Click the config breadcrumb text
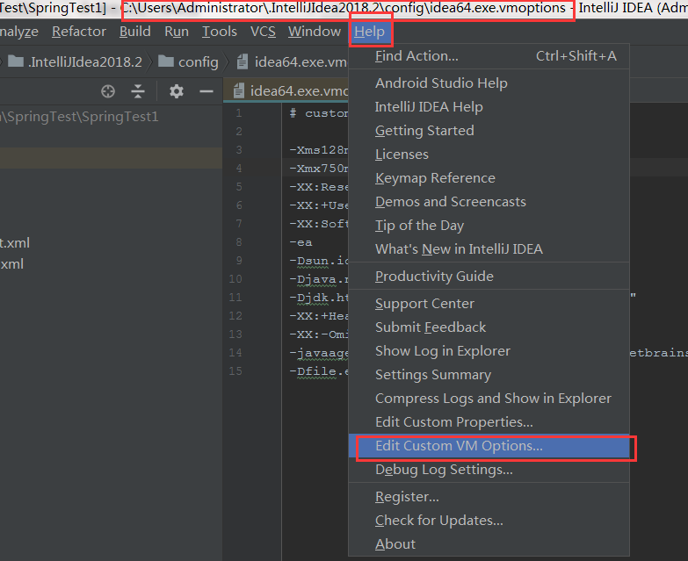Viewport: 688px width, 561px height. [x=198, y=62]
